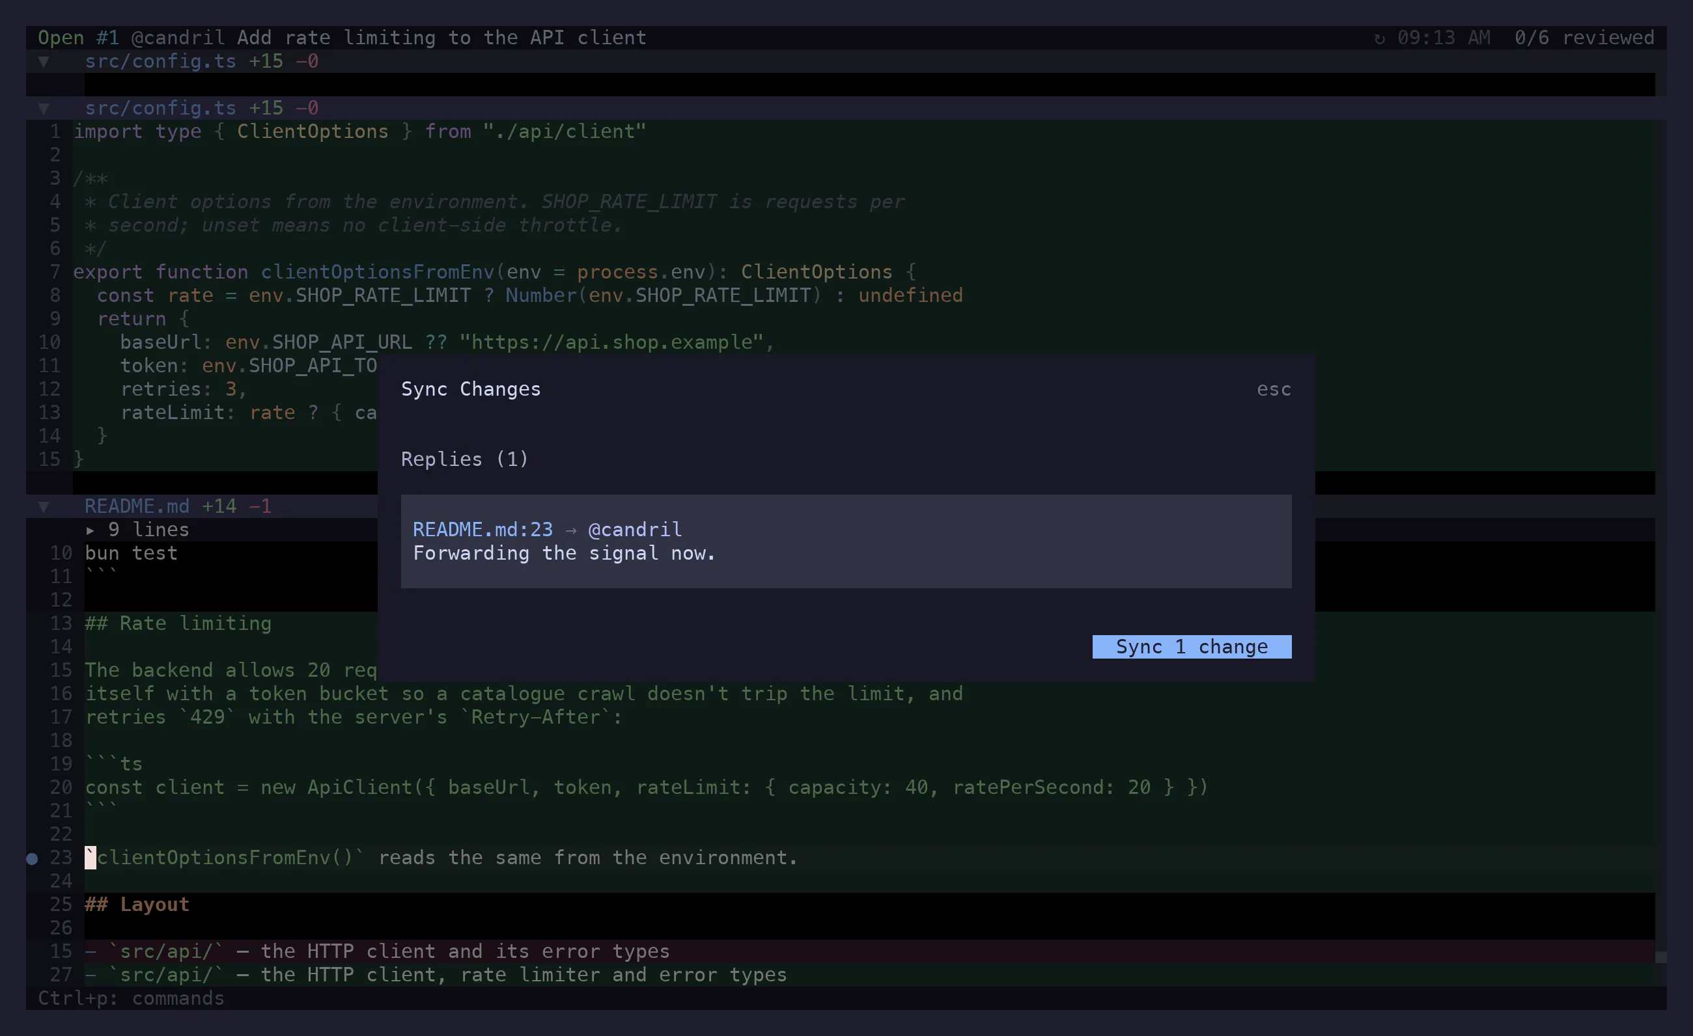Click the "09:13 AM" last-refresh time
Screen dimensions: 1693x1036
tap(1444, 38)
